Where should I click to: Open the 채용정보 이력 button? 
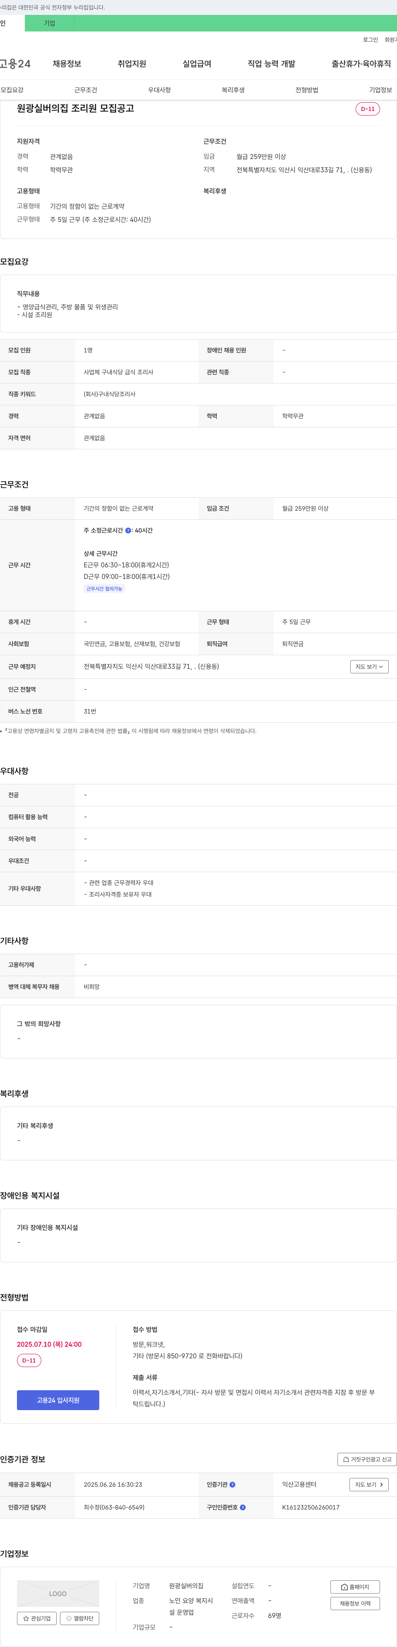tap(355, 1604)
